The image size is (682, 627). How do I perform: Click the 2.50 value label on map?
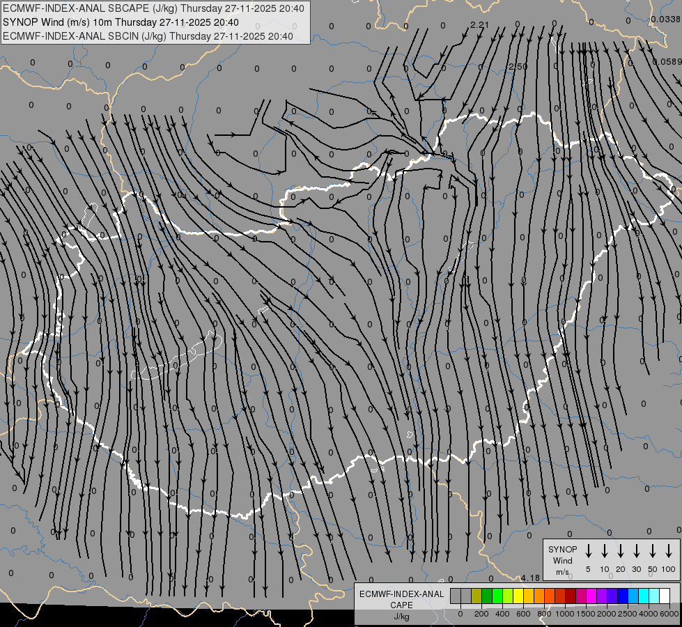[518, 67]
